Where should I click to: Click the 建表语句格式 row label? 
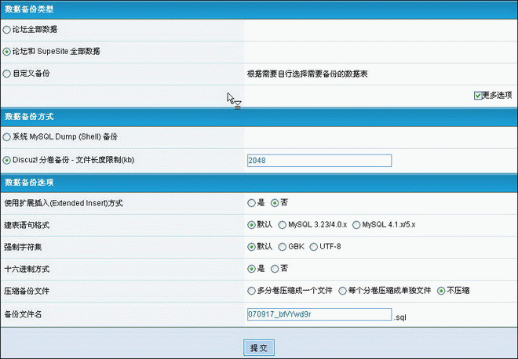tap(27, 226)
